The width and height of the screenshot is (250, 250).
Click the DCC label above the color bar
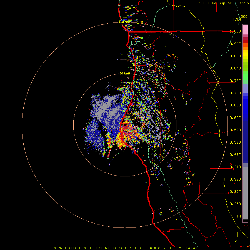tap(244, 17)
